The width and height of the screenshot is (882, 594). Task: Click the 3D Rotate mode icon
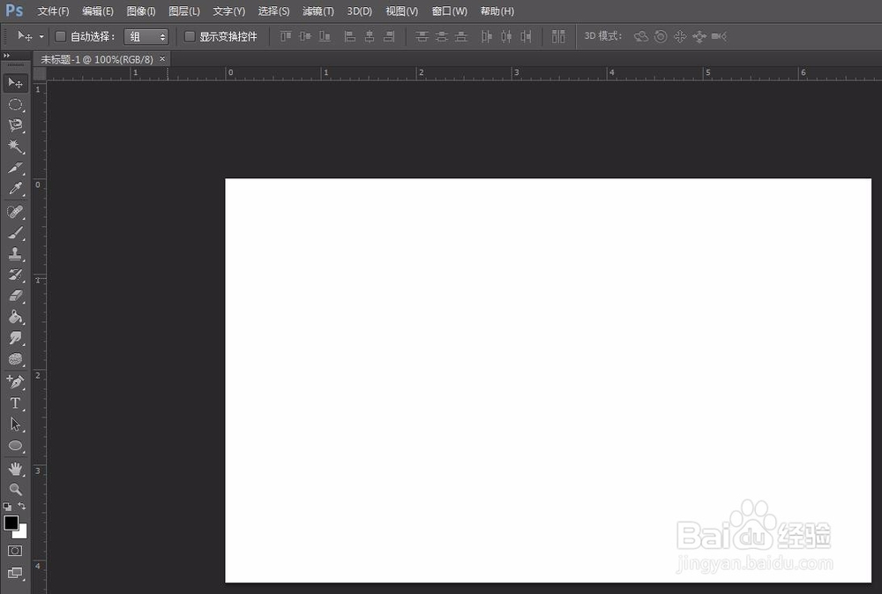(640, 36)
